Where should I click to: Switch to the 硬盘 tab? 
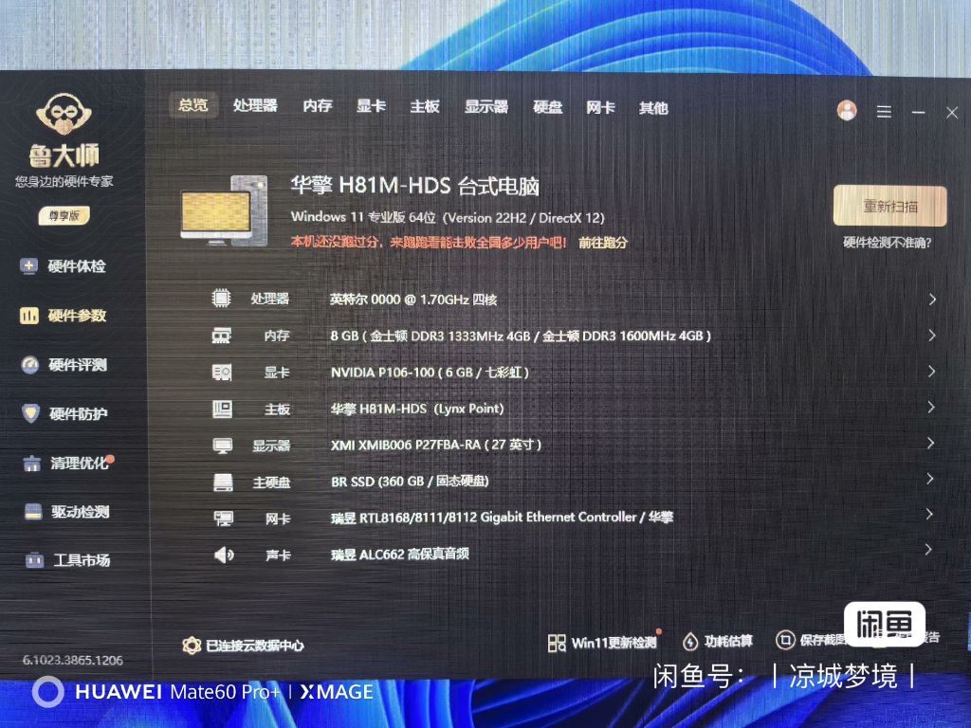click(x=548, y=108)
